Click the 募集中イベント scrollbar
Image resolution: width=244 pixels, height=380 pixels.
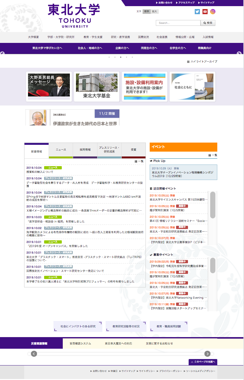point(213,265)
